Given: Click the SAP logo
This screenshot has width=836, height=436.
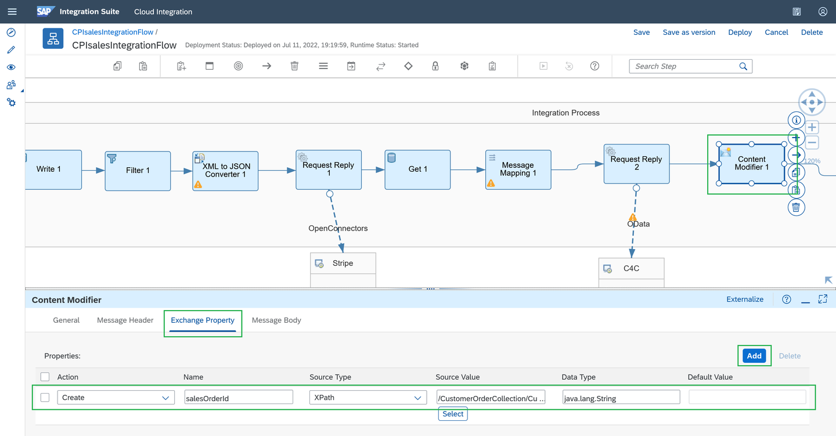Looking at the screenshot, I should 46,12.
